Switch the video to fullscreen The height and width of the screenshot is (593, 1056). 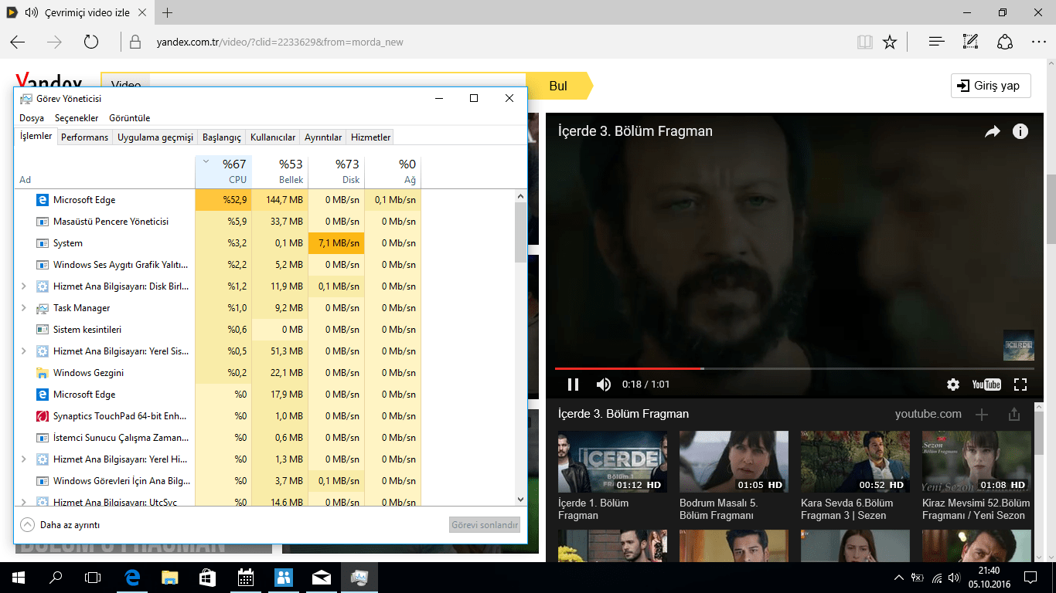[1020, 385]
